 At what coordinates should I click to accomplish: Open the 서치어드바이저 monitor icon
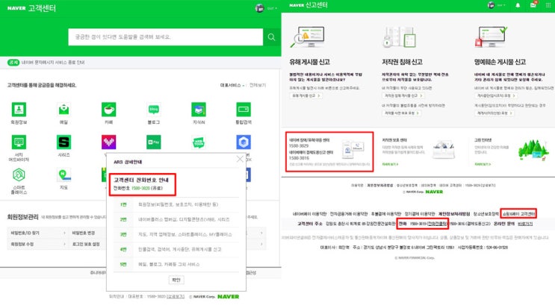(x=19, y=142)
